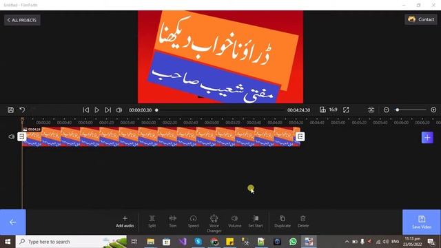
Task: Click the ENG language indicator
Action: click(x=395, y=242)
